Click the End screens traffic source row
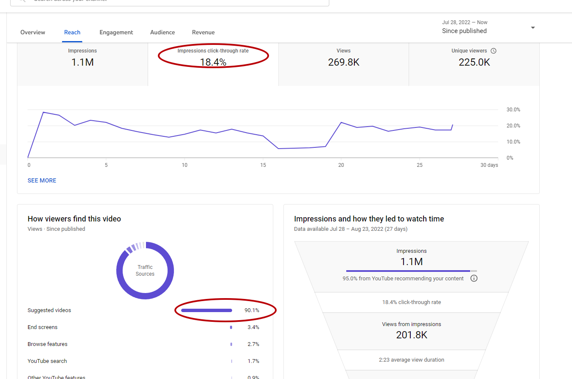The height and width of the screenshot is (379, 572). click(x=143, y=327)
